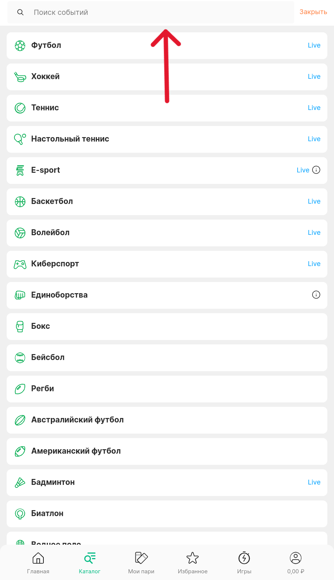334x580 pixels.
Task: Open account balance 0,00 ₽ tab
Action: 296,563
